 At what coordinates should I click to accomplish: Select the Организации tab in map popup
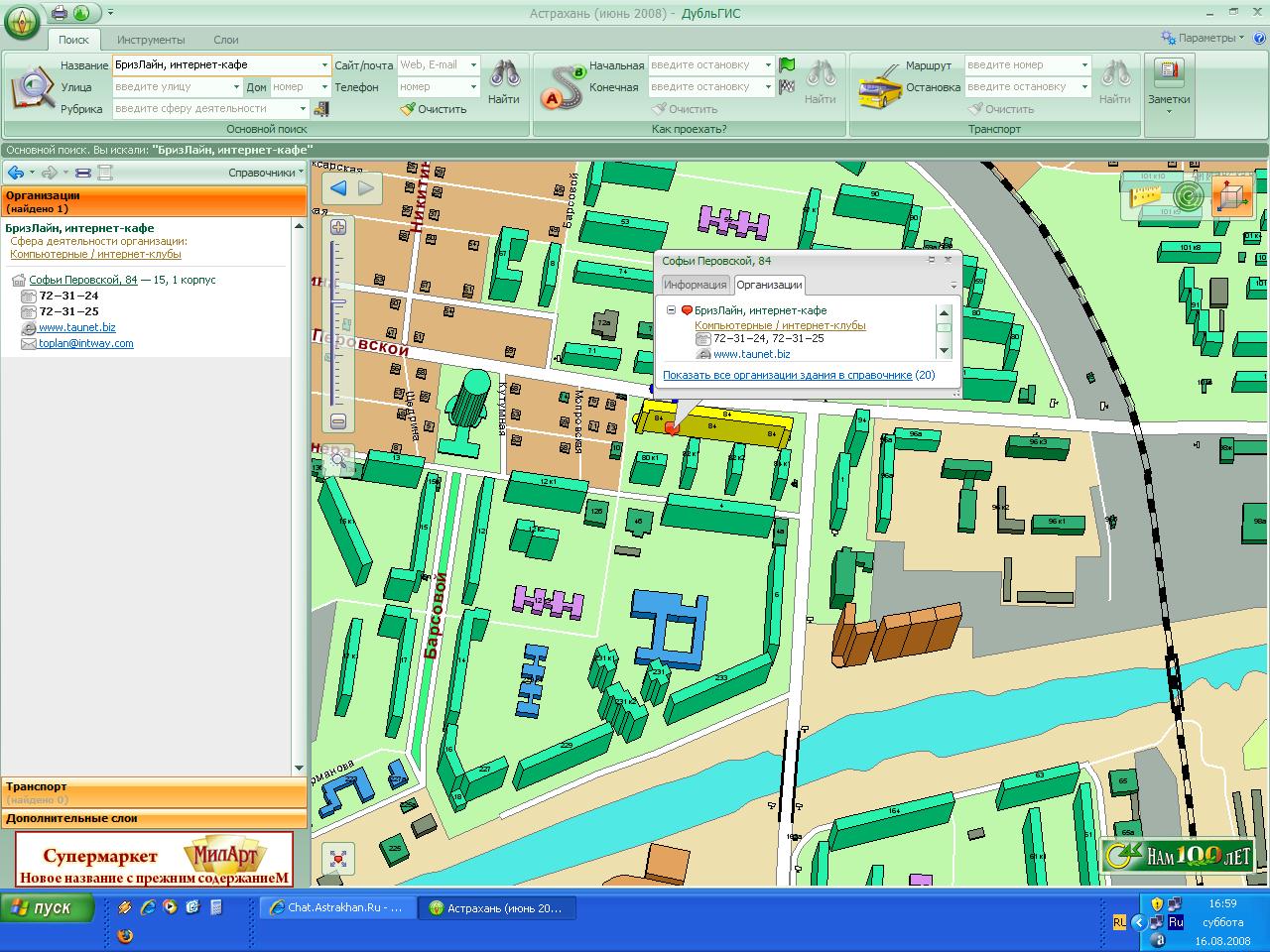tap(769, 285)
